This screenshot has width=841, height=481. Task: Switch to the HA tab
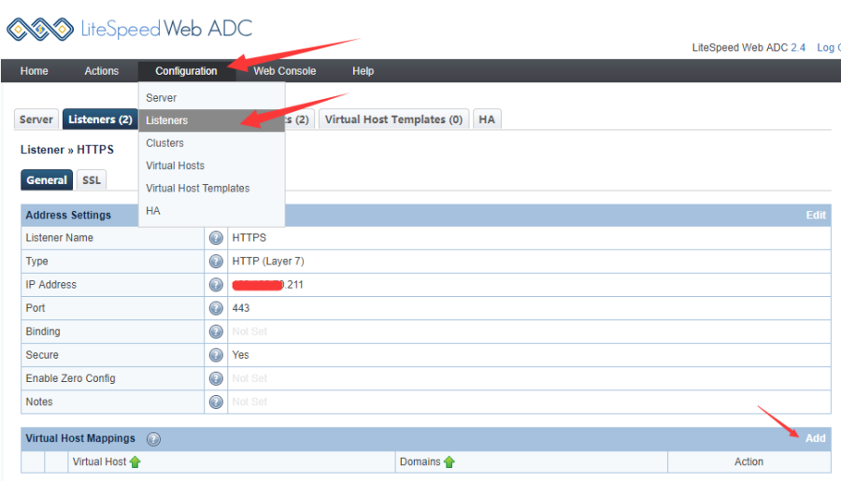487,120
